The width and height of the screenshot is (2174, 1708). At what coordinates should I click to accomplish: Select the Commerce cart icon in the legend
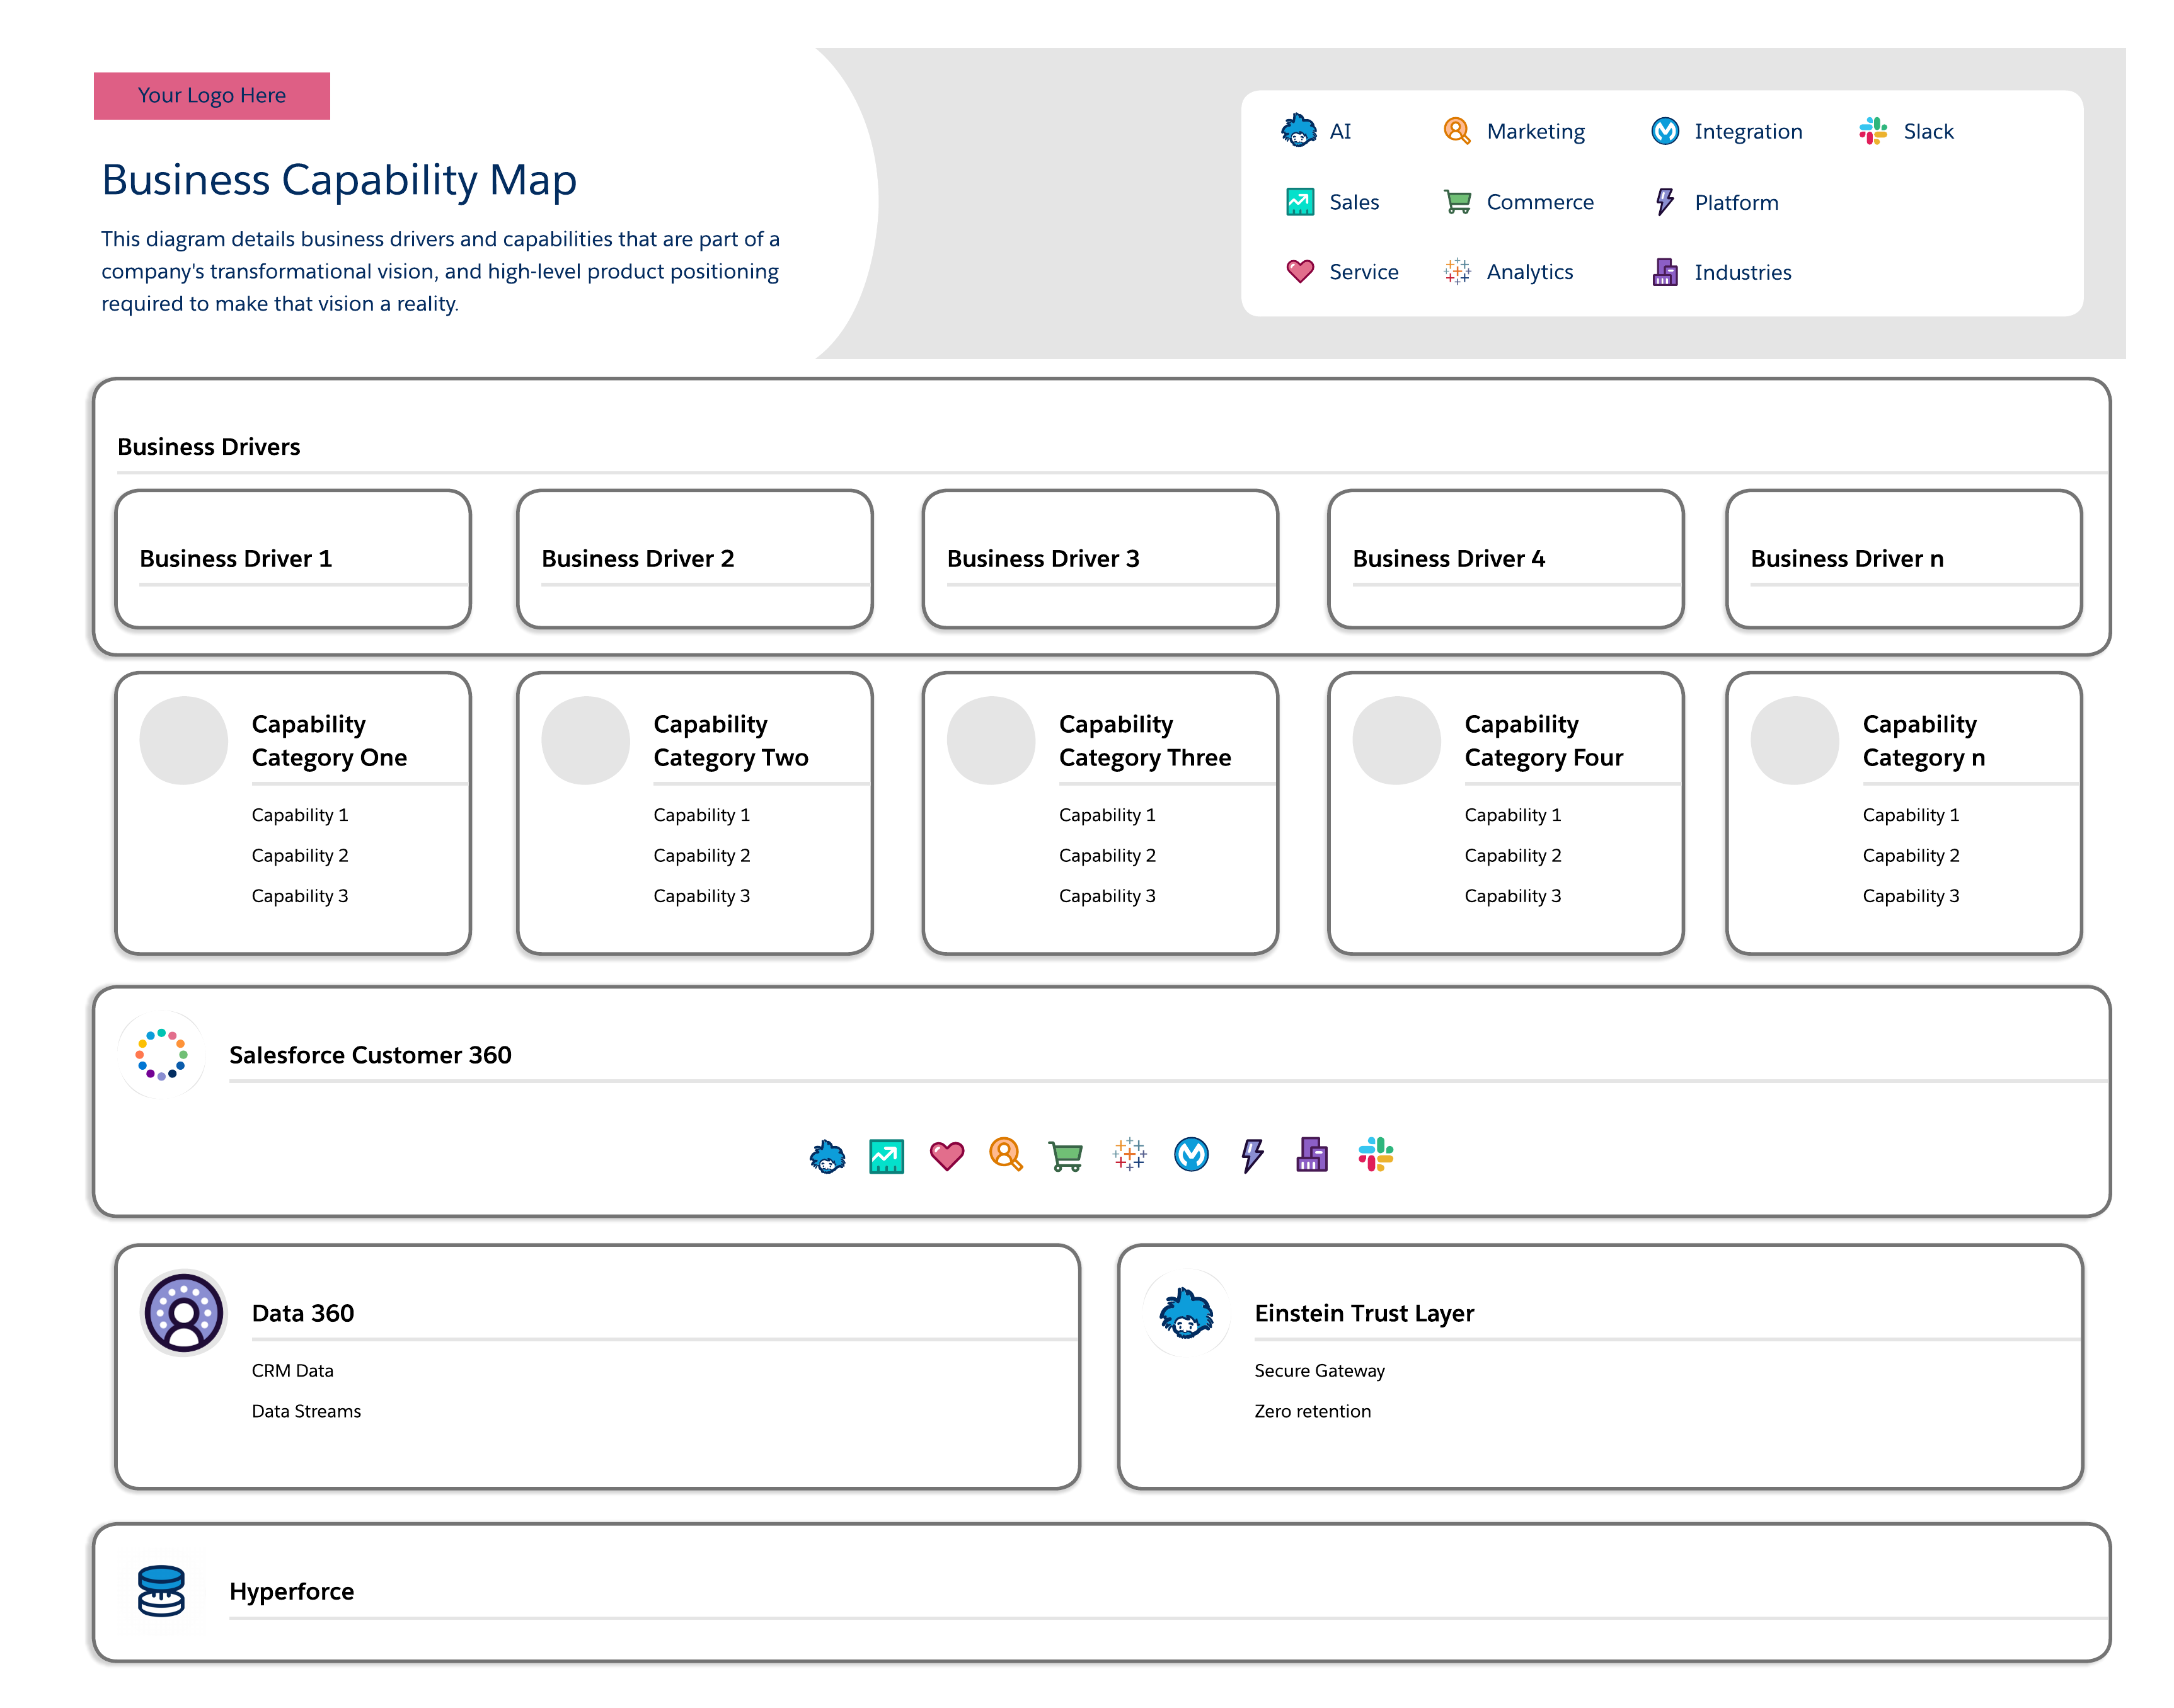(1457, 202)
